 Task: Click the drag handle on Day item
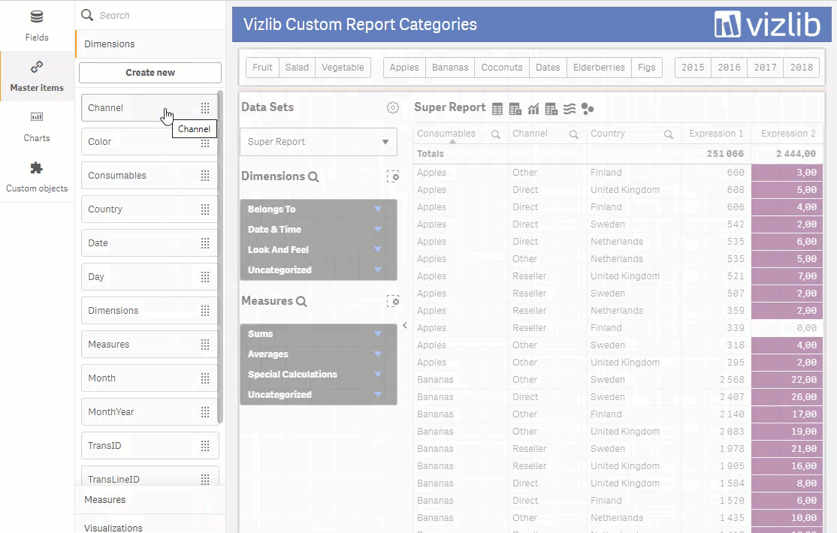point(205,277)
